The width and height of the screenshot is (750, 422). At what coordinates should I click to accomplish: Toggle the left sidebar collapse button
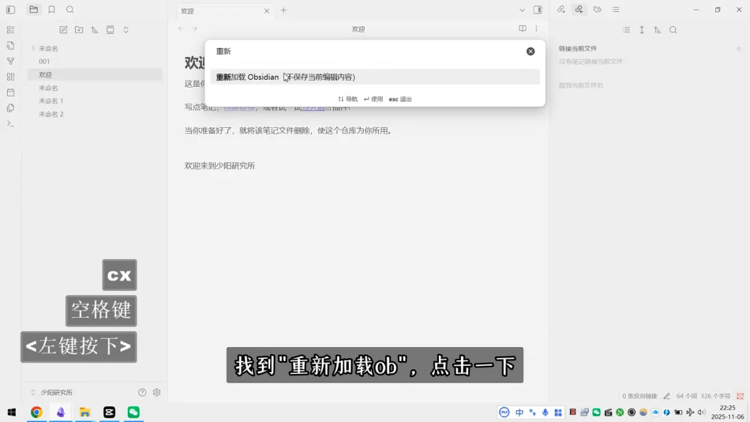click(x=10, y=10)
